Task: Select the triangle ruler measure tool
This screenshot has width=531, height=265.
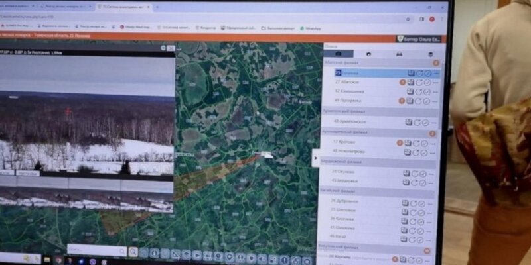Action: 176,254
